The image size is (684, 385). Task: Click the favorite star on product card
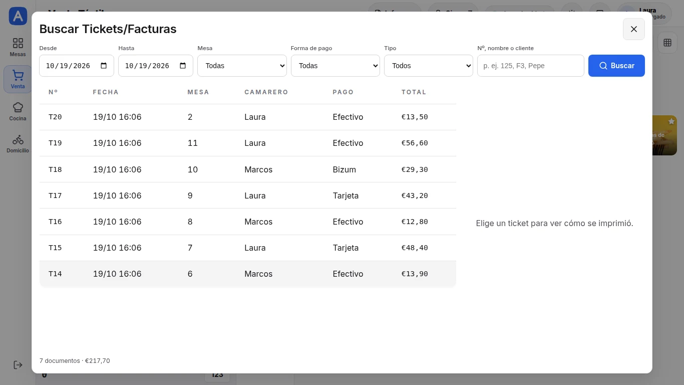coord(671,122)
